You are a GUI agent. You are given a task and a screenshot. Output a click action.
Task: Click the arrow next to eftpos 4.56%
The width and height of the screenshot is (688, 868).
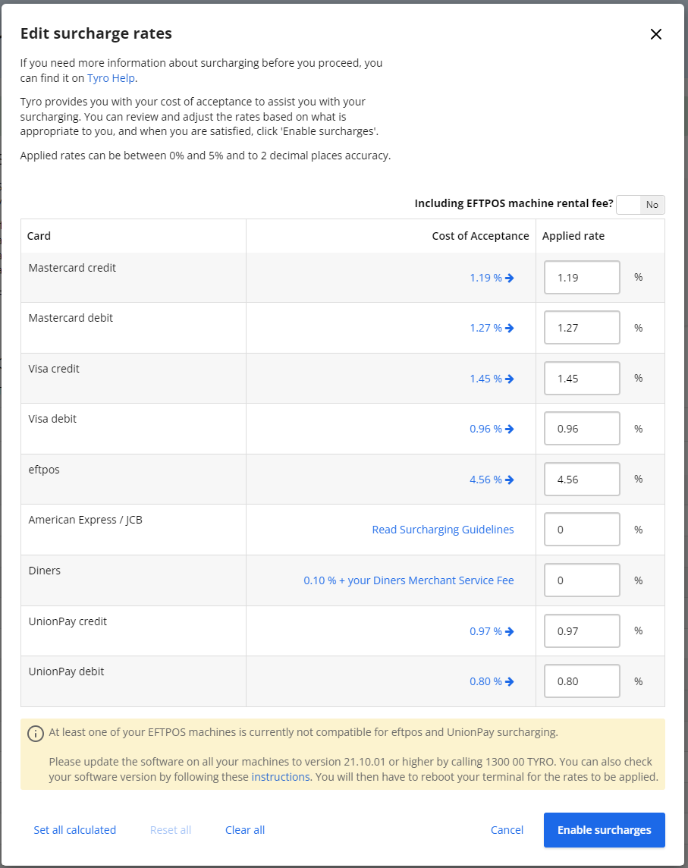[509, 479]
